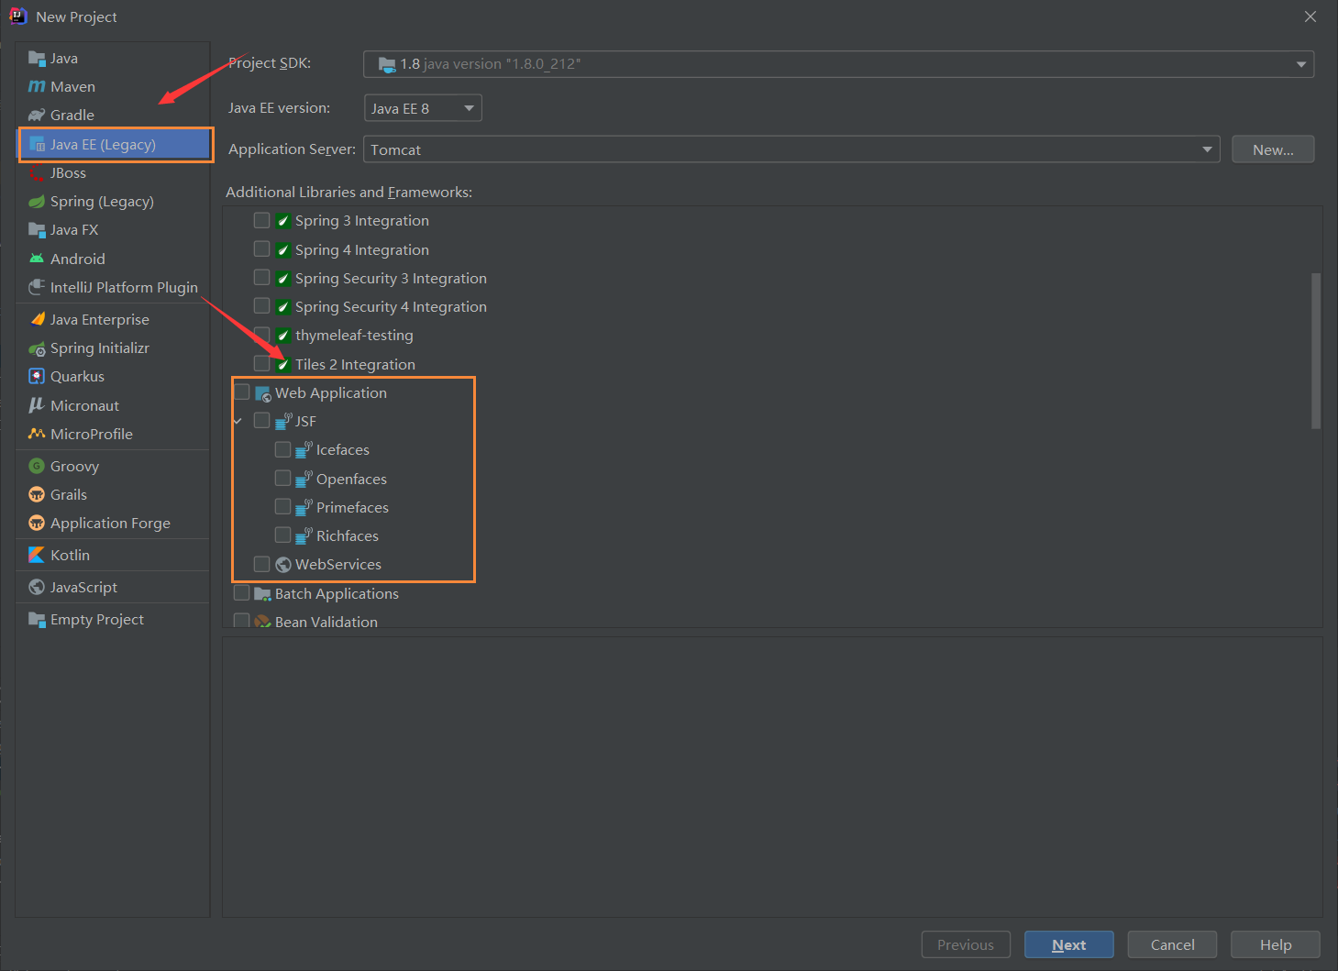The image size is (1338, 971).
Task: Click the Micronaut mu icon
Action: [x=37, y=405]
